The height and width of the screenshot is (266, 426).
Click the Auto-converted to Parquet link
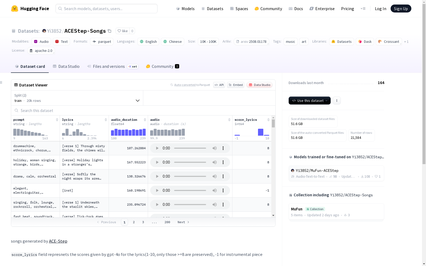click(190, 85)
